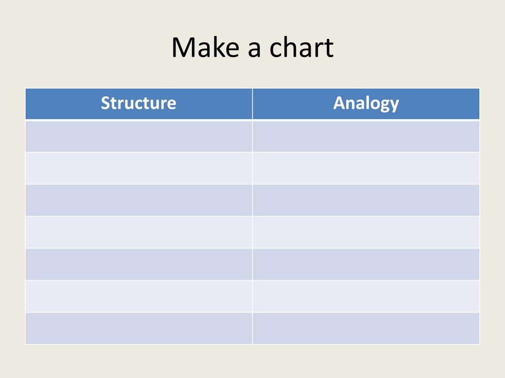The width and height of the screenshot is (505, 378).
Task: Choose fourth empty row cell under Structure
Action: [x=139, y=232]
